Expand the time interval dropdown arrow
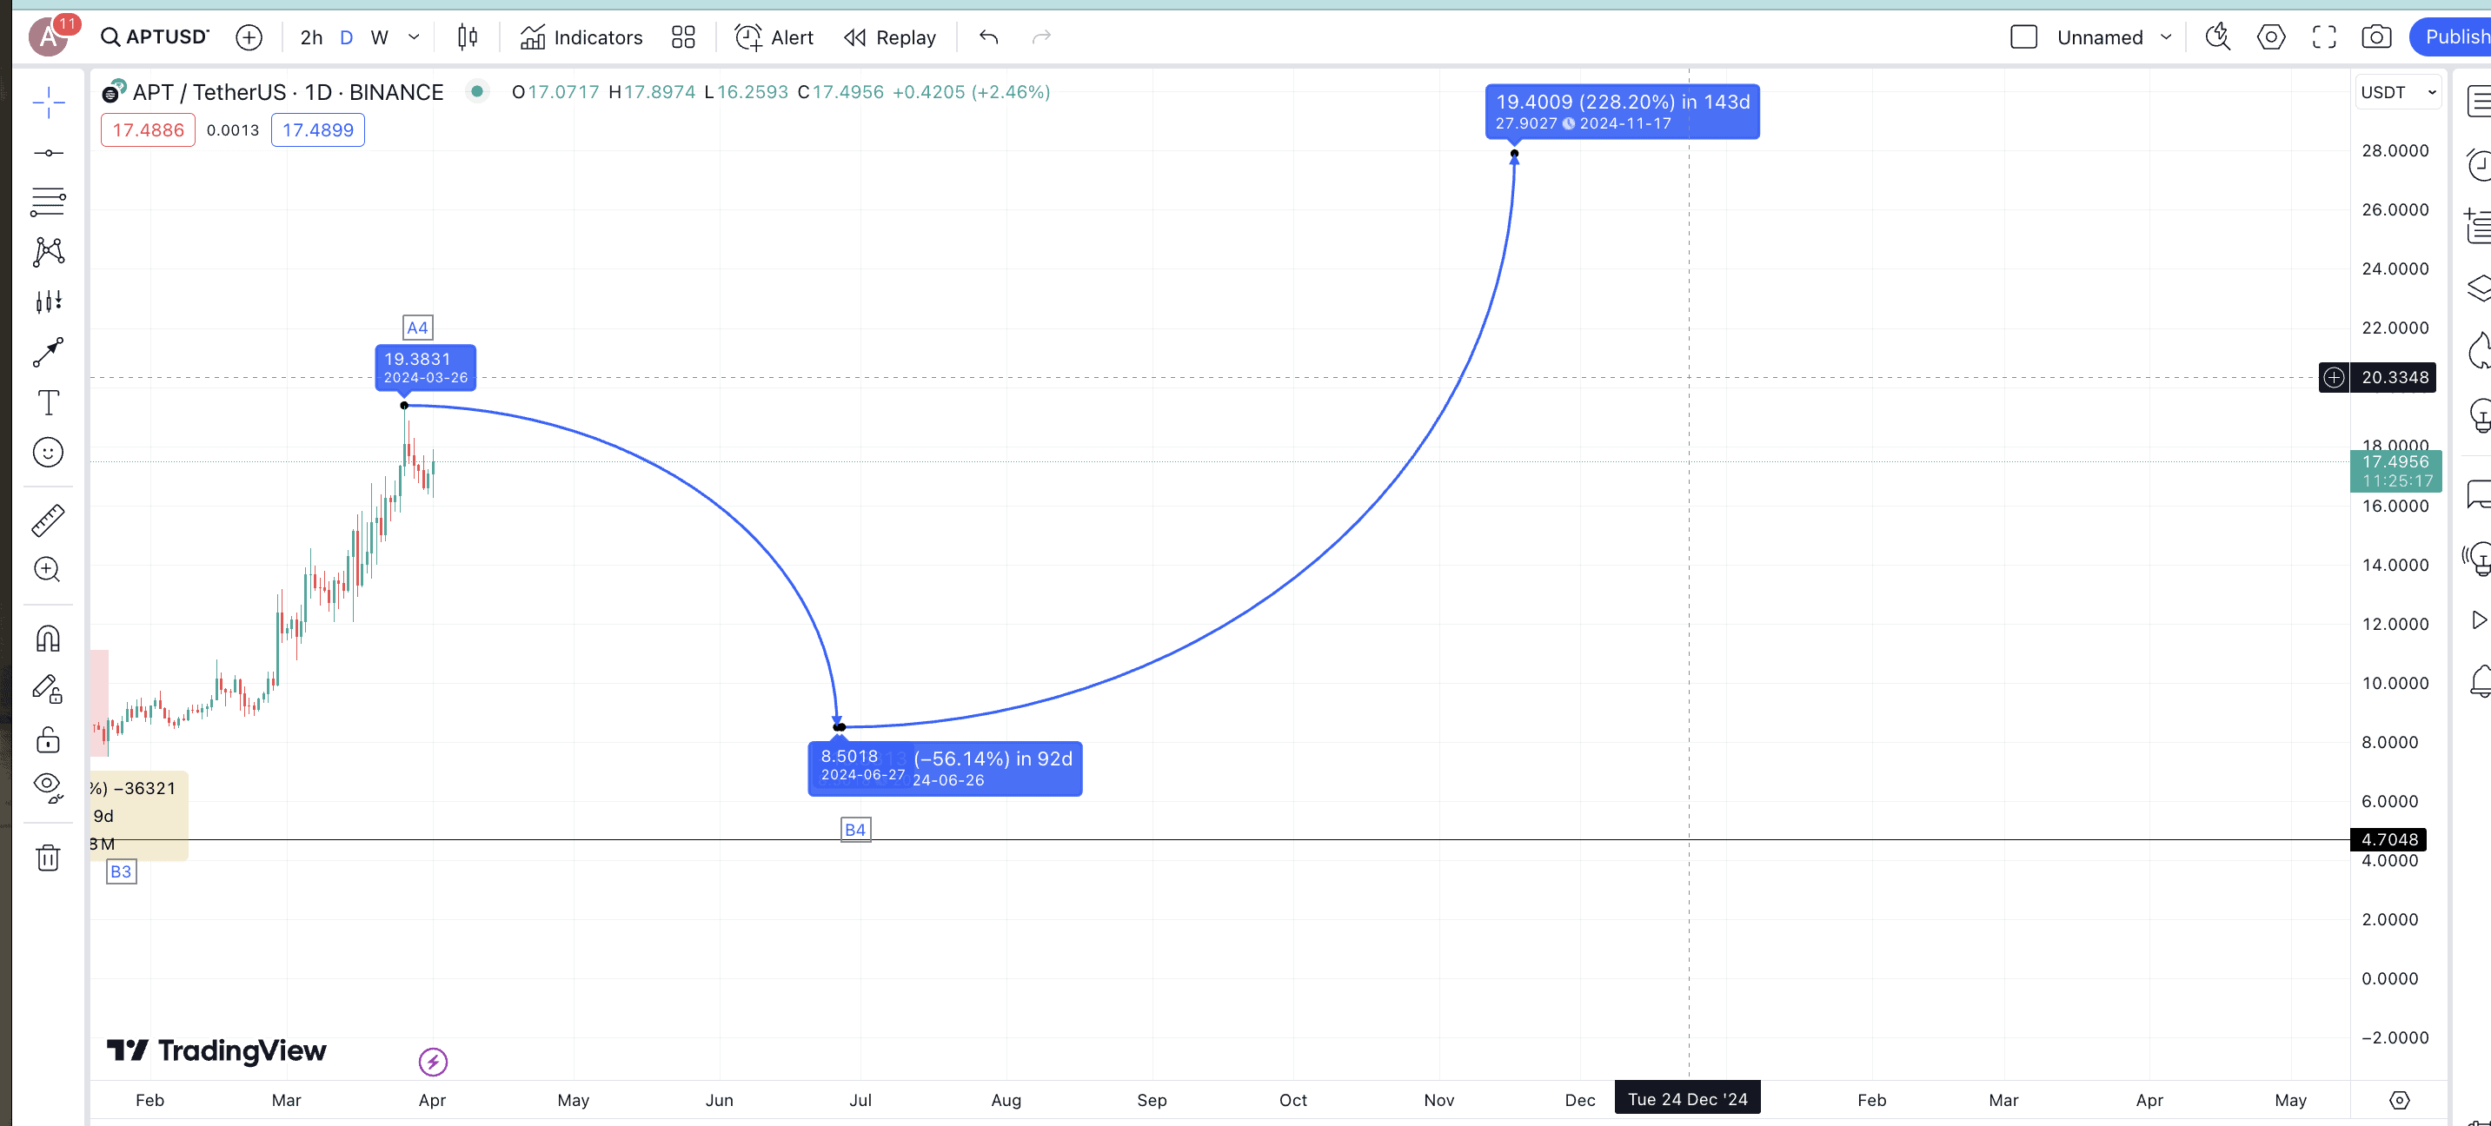The width and height of the screenshot is (2491, 1126). tap(414, 36)
